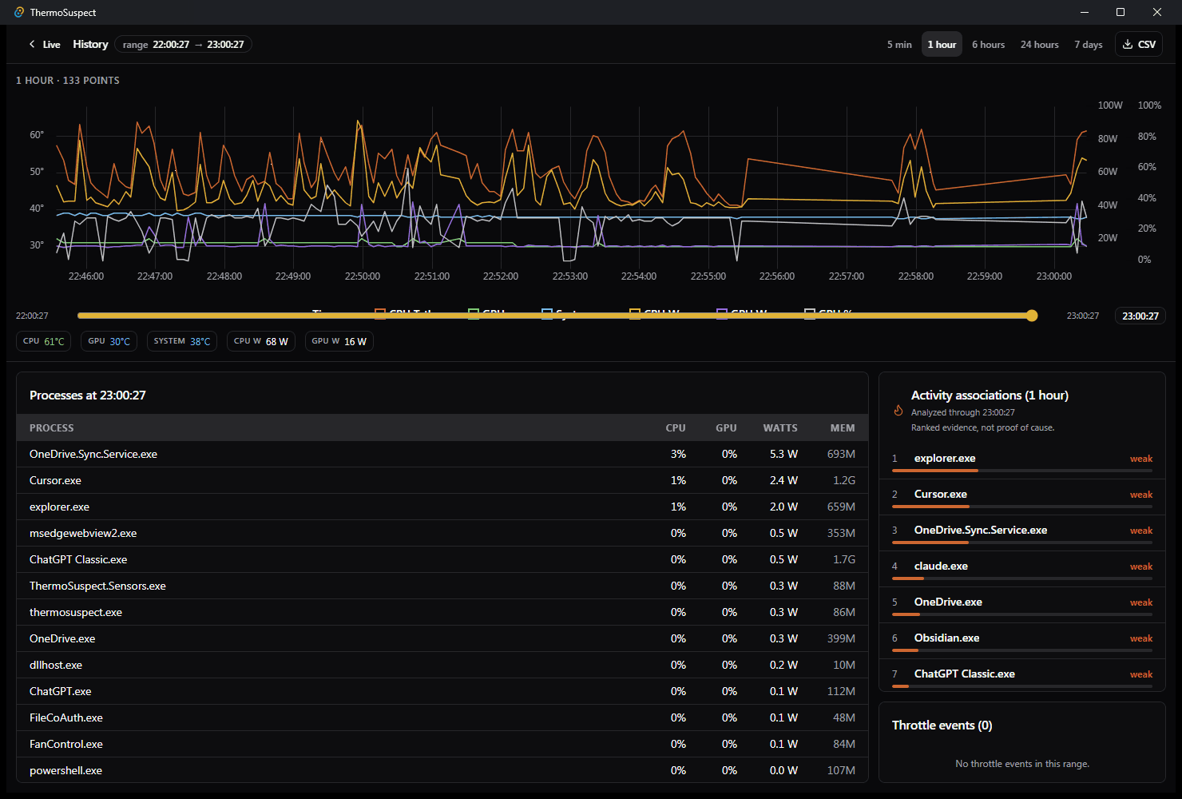Click the Processes at 23:00:27 heading
This screenshot has width=1182, height=799.
[88, 396]
